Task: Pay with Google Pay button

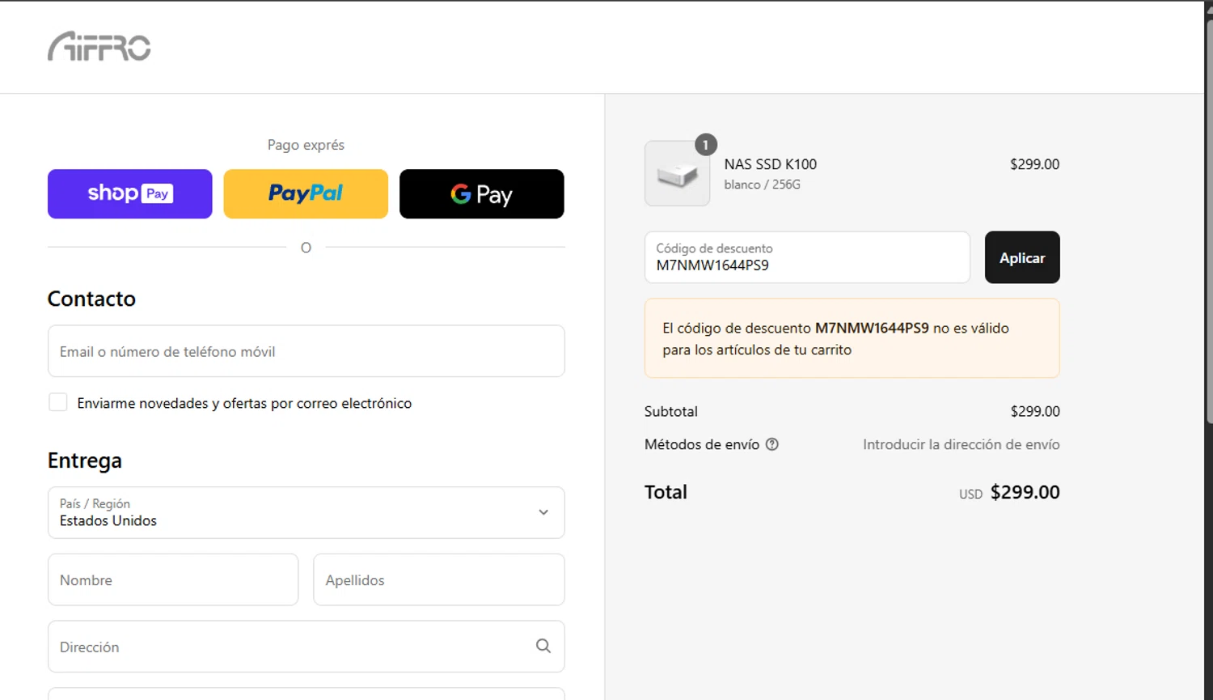Action: (x=482, y=193)
